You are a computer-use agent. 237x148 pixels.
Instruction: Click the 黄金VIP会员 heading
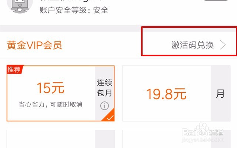click(34, 45)
